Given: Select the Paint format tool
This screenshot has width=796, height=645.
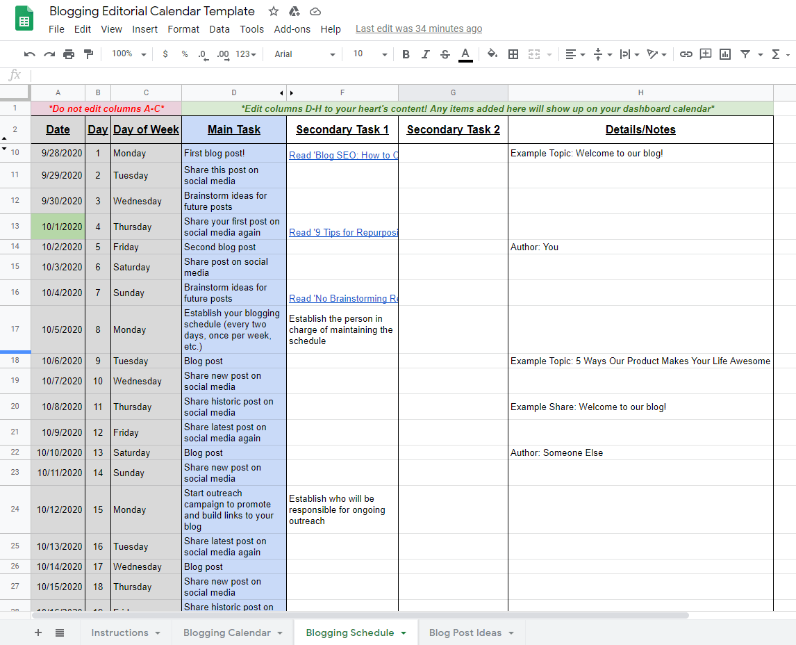Looking at the screenshot, I should [88, 54].
